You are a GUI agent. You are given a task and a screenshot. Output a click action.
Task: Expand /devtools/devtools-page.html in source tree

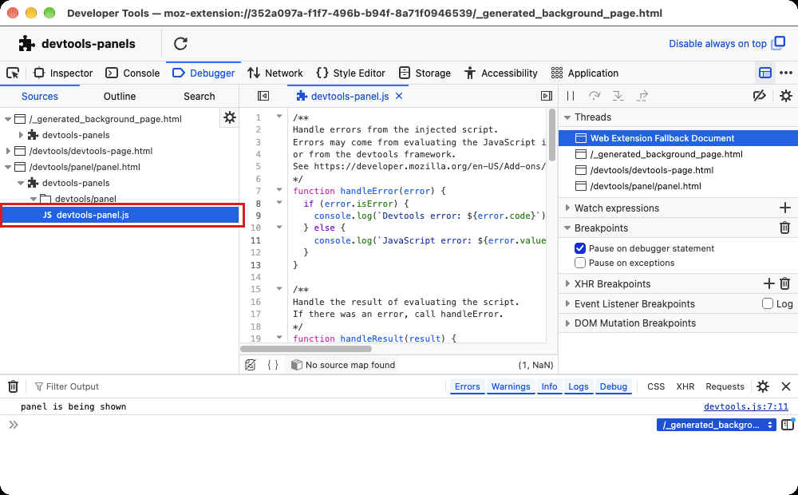8,151
